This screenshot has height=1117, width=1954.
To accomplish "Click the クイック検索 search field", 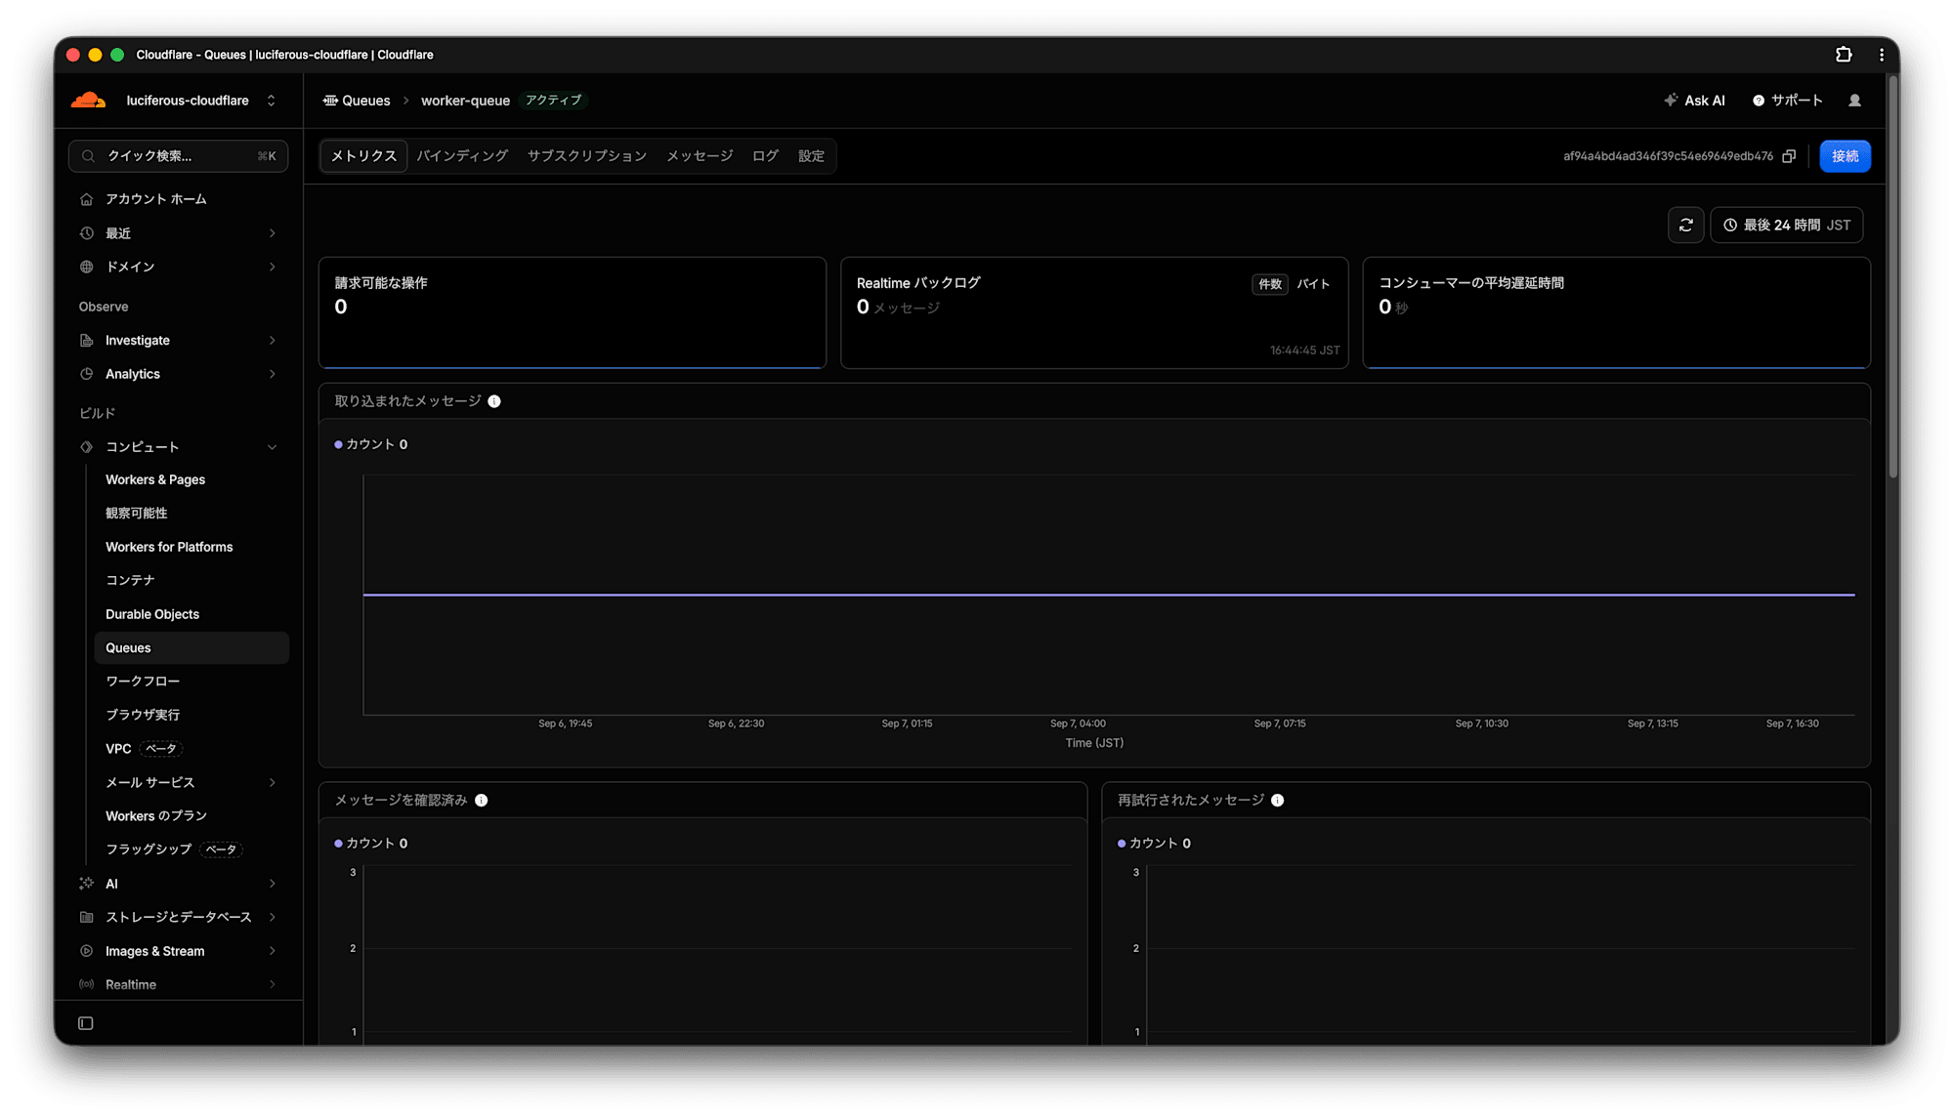I will pos(179,156).
